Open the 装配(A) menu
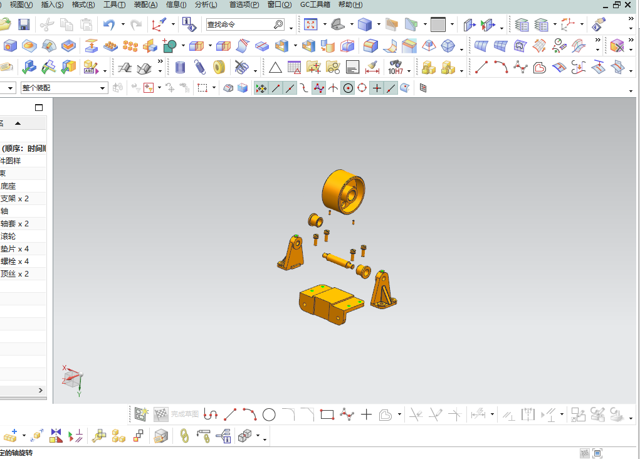The width and height of the screenshot is (640, 459). pos(145,4)
